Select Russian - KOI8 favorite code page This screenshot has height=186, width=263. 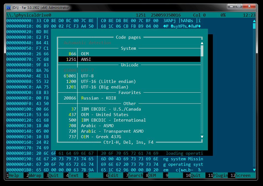(129, 98)
